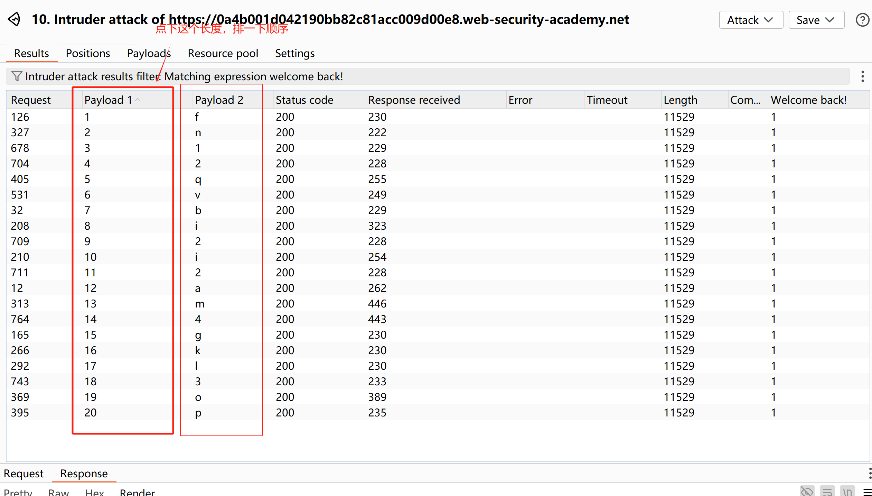
Task: Click the results filter funnel icon
Action: [x=16, y=76]
